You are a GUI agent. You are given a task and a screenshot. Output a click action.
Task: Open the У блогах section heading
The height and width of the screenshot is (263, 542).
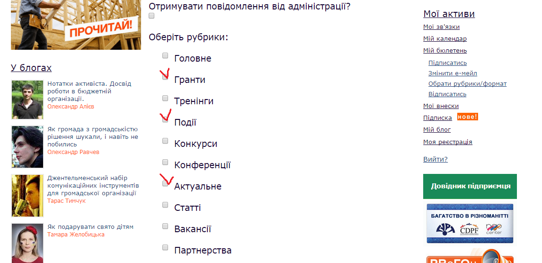[x=31, y=68]
